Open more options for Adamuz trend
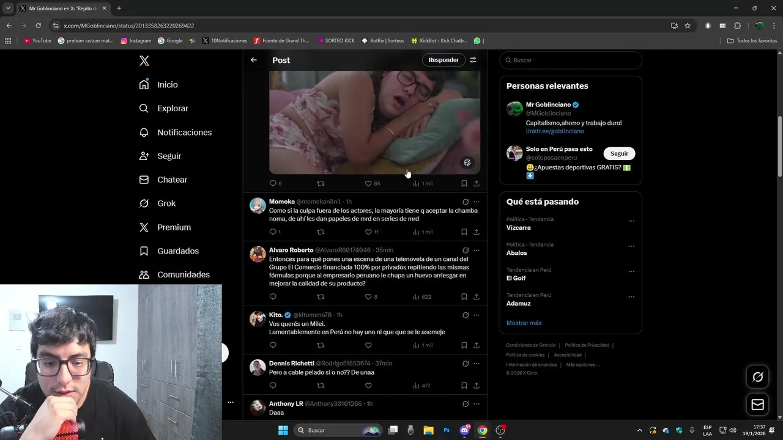This screenshot has width=783, height=440. [631, 297]
